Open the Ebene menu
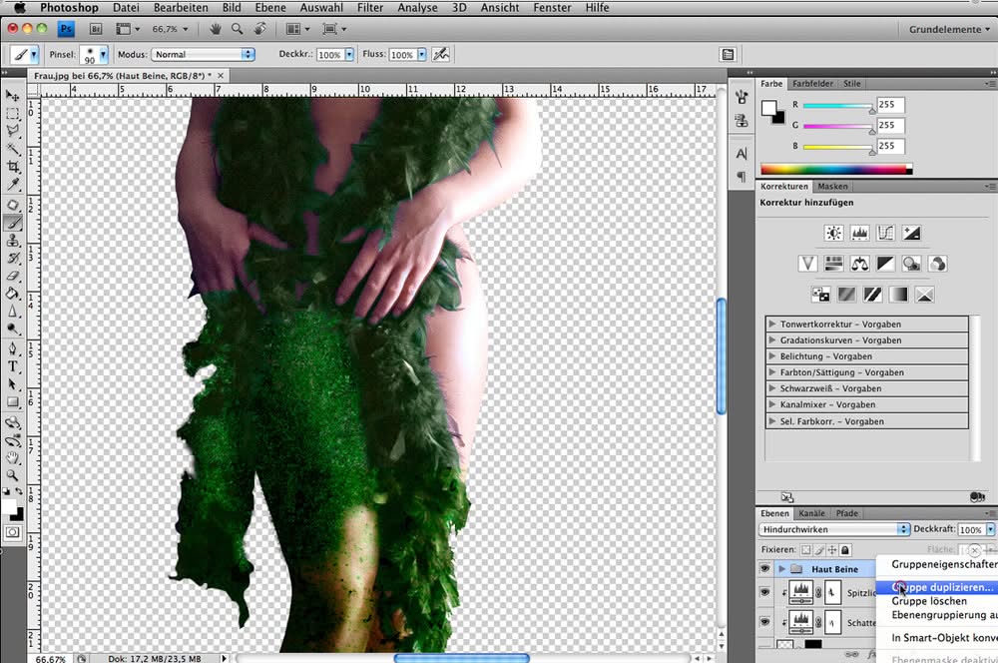998x663 pixels. pos(270,8)
